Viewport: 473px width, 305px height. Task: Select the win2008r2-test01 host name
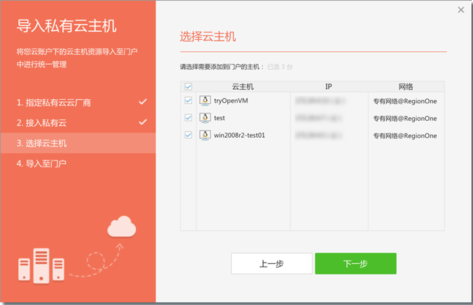point(239,136)
